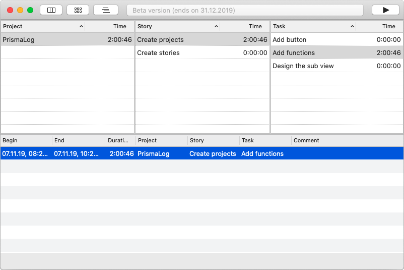
Task: Click the 0:00:00 time of Add button
Action: [388, 39]
